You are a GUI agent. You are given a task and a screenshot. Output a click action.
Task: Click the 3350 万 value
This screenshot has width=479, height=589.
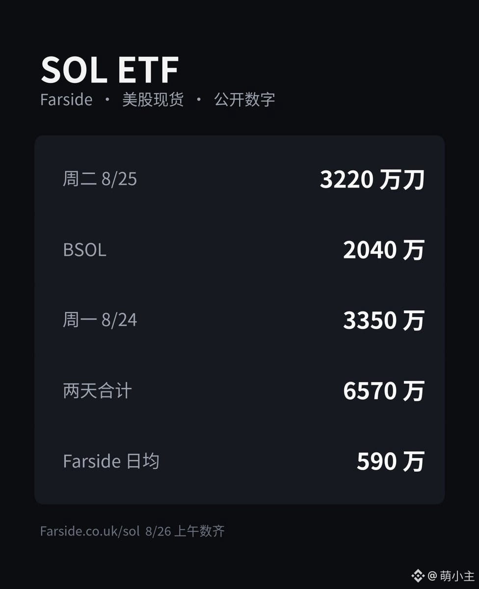pyautogui.click(x=384, y=321)
